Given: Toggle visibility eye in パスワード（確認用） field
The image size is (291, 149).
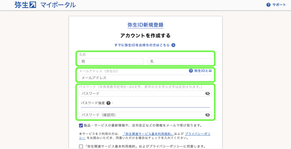Looking at the screenshot, I should 207,115.
